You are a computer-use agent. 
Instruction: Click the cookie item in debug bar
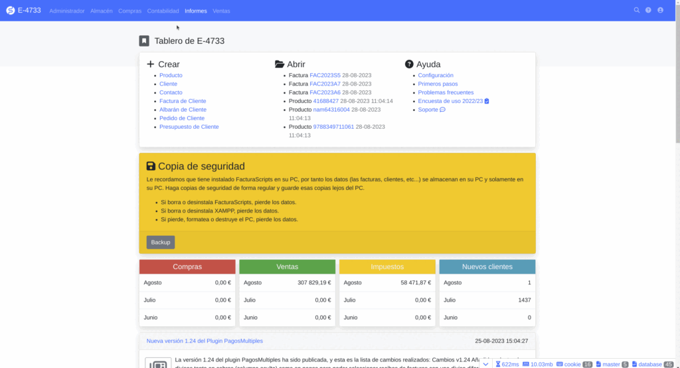coord(574,364)
